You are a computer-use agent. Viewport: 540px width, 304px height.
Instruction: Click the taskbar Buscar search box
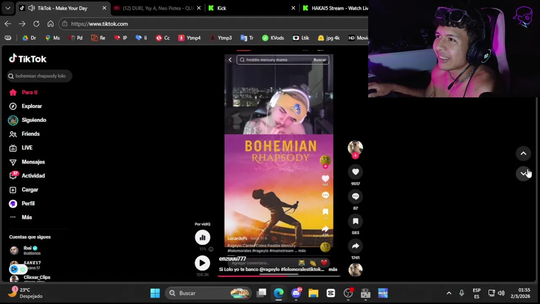point(209,293)
